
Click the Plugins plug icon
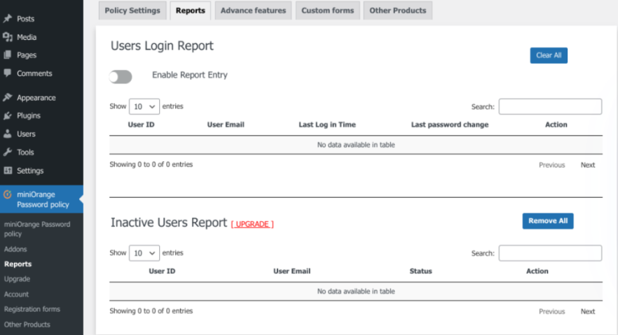coord(8,116)
